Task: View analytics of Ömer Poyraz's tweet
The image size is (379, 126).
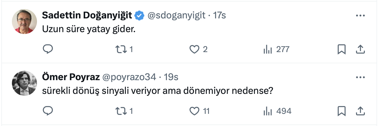Action: 267,111
